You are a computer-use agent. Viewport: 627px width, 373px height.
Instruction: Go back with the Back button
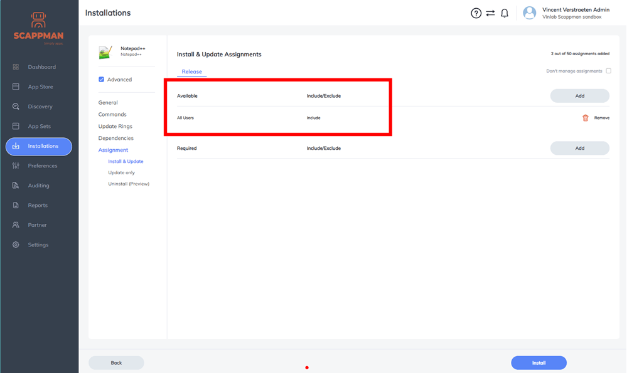point(116,363)
